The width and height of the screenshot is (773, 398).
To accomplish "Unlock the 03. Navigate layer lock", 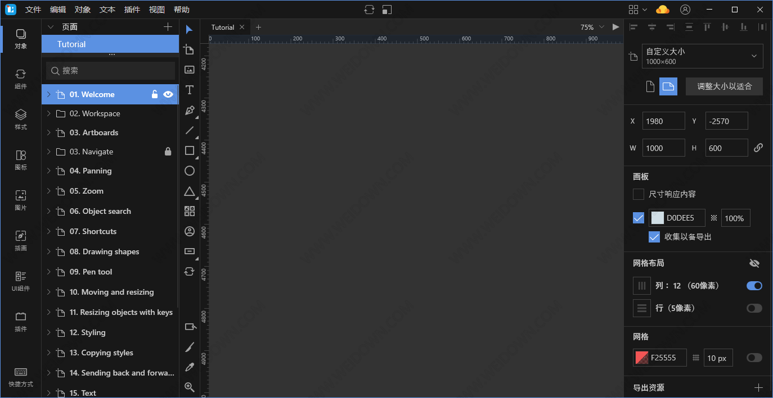I will coord(168,152).
